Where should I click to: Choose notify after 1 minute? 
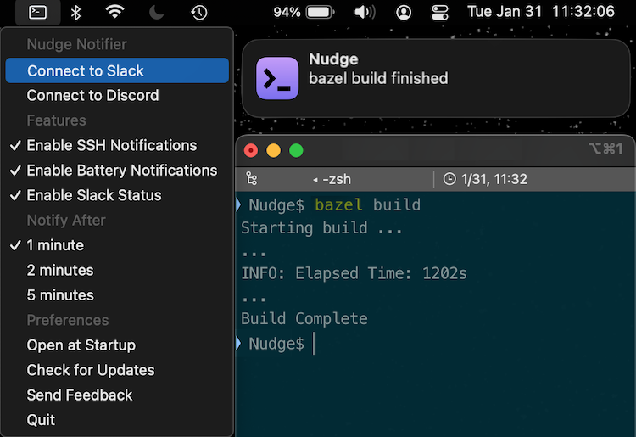coord(117,245)
